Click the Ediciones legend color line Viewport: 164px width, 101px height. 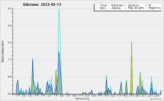pyautogui.click(x=109, y=5)
